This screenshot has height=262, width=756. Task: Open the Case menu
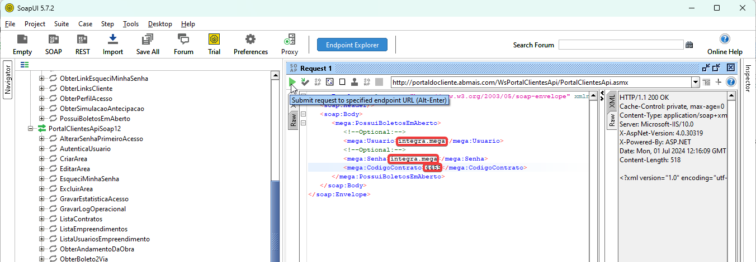85,24
